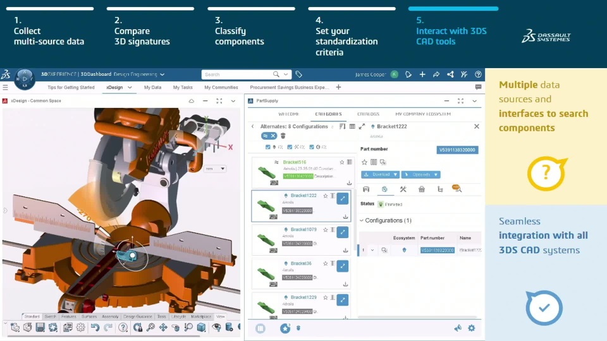Click the Update cycle arrows icon

pyautogui.click(x=53, y=328)
